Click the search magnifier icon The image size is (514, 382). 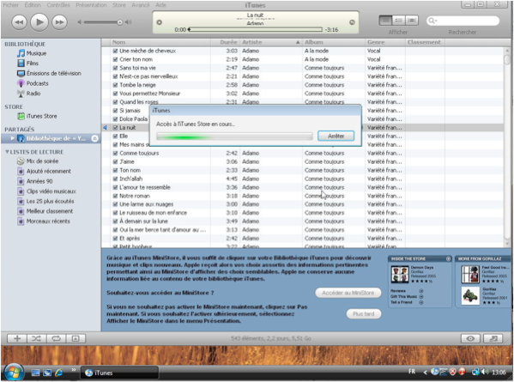click(432, 21)
